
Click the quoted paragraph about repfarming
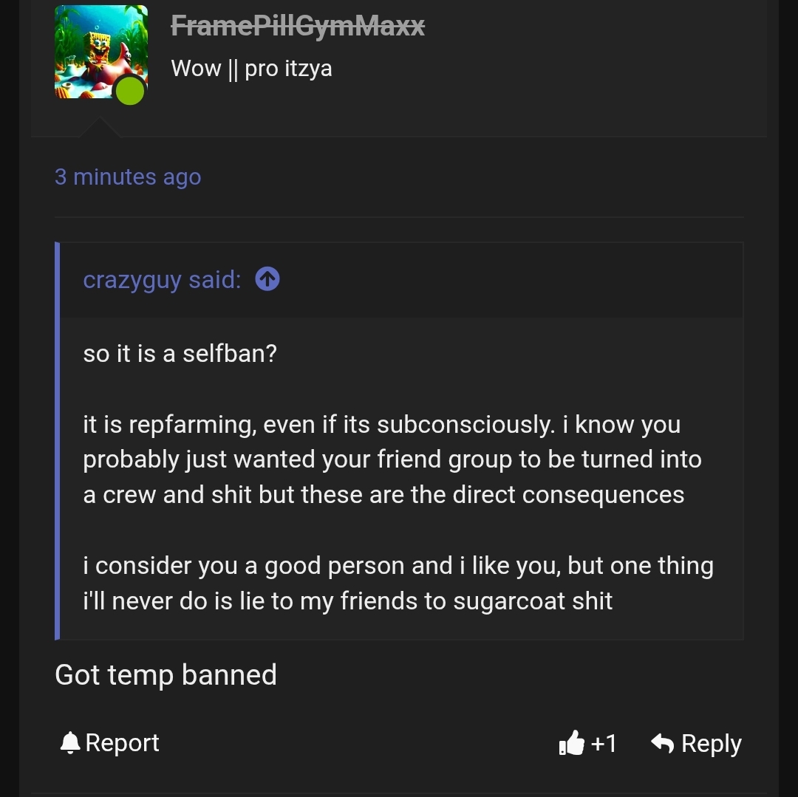click(x=392, y=459)
